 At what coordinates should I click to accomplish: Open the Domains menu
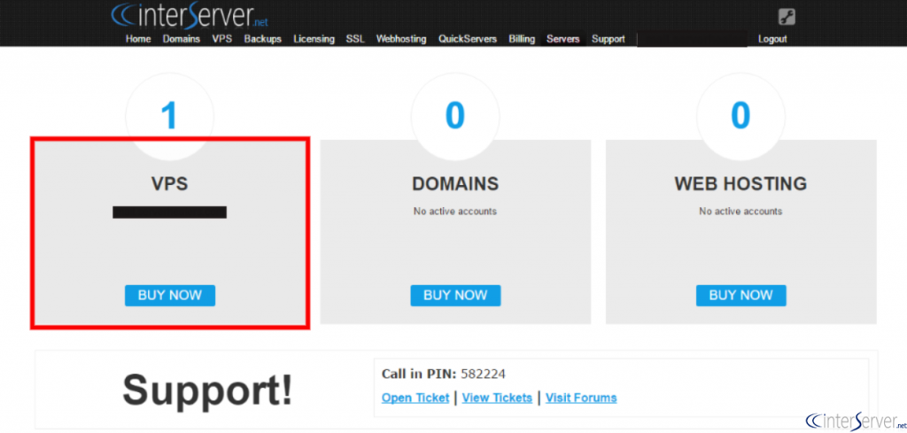181,39
